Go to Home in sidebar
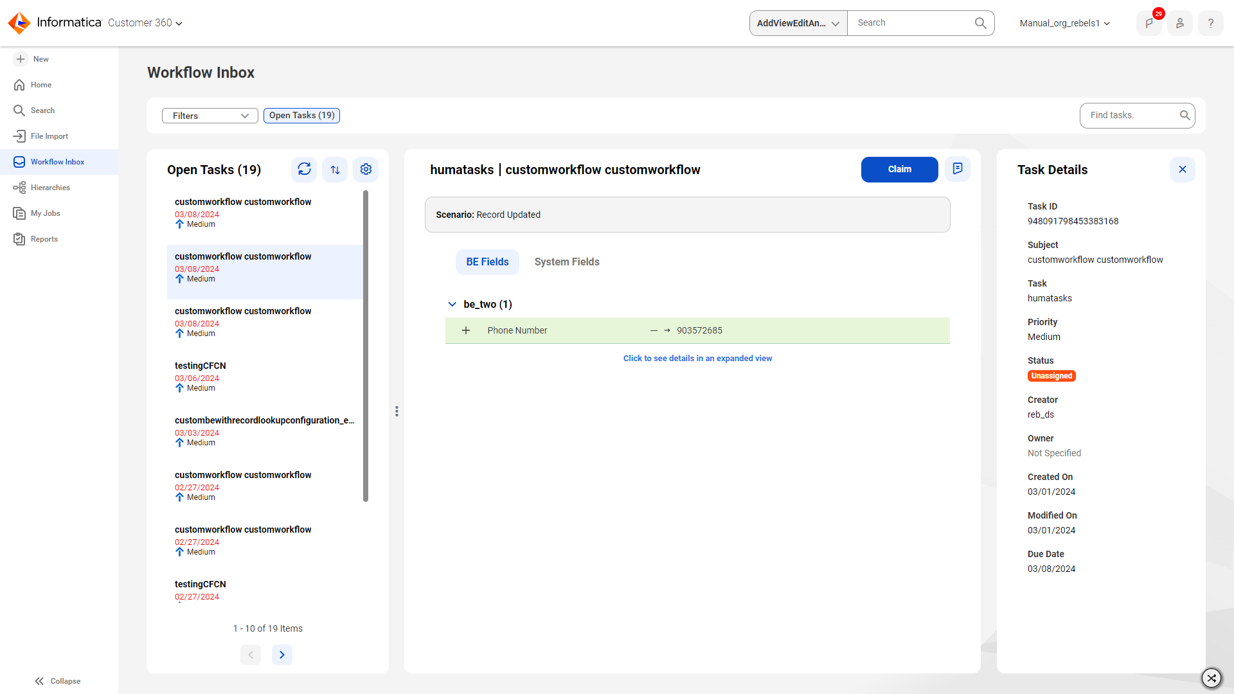The width and height of the screenshot is (1234, 694). coord(59,85)
